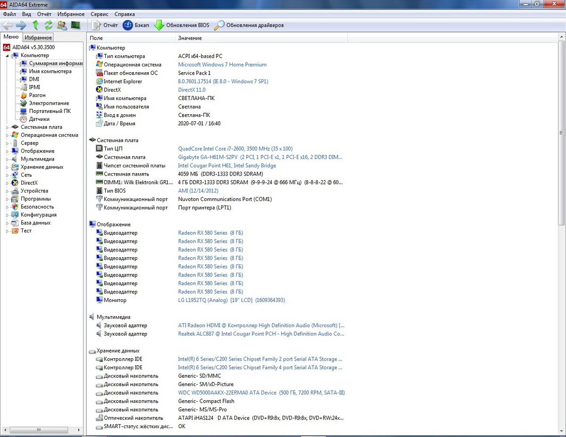Open the Вид menu
This screenshot has height=437, width=566.
pos(26,14)
